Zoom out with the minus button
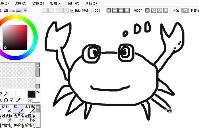Viewport: 199px width, 128px height. [x=115, y=11]
